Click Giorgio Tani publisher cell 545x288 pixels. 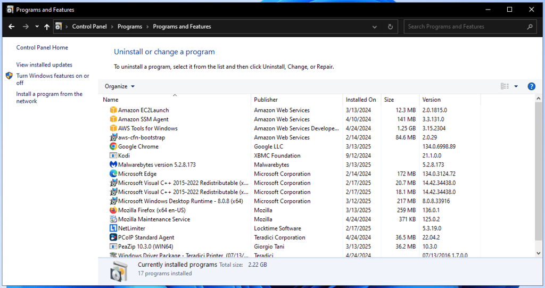coord(269,246)
